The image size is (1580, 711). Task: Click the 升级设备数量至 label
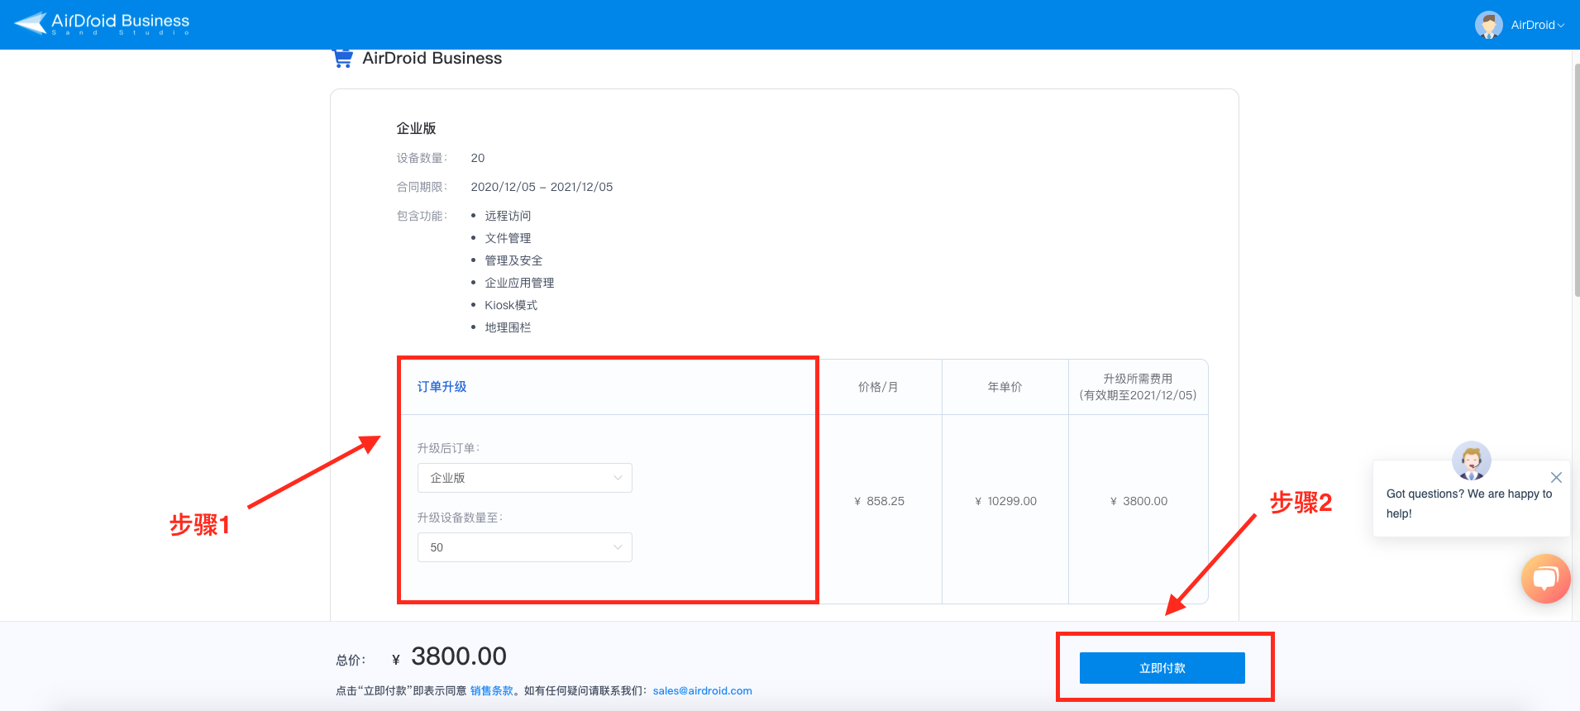460,518
